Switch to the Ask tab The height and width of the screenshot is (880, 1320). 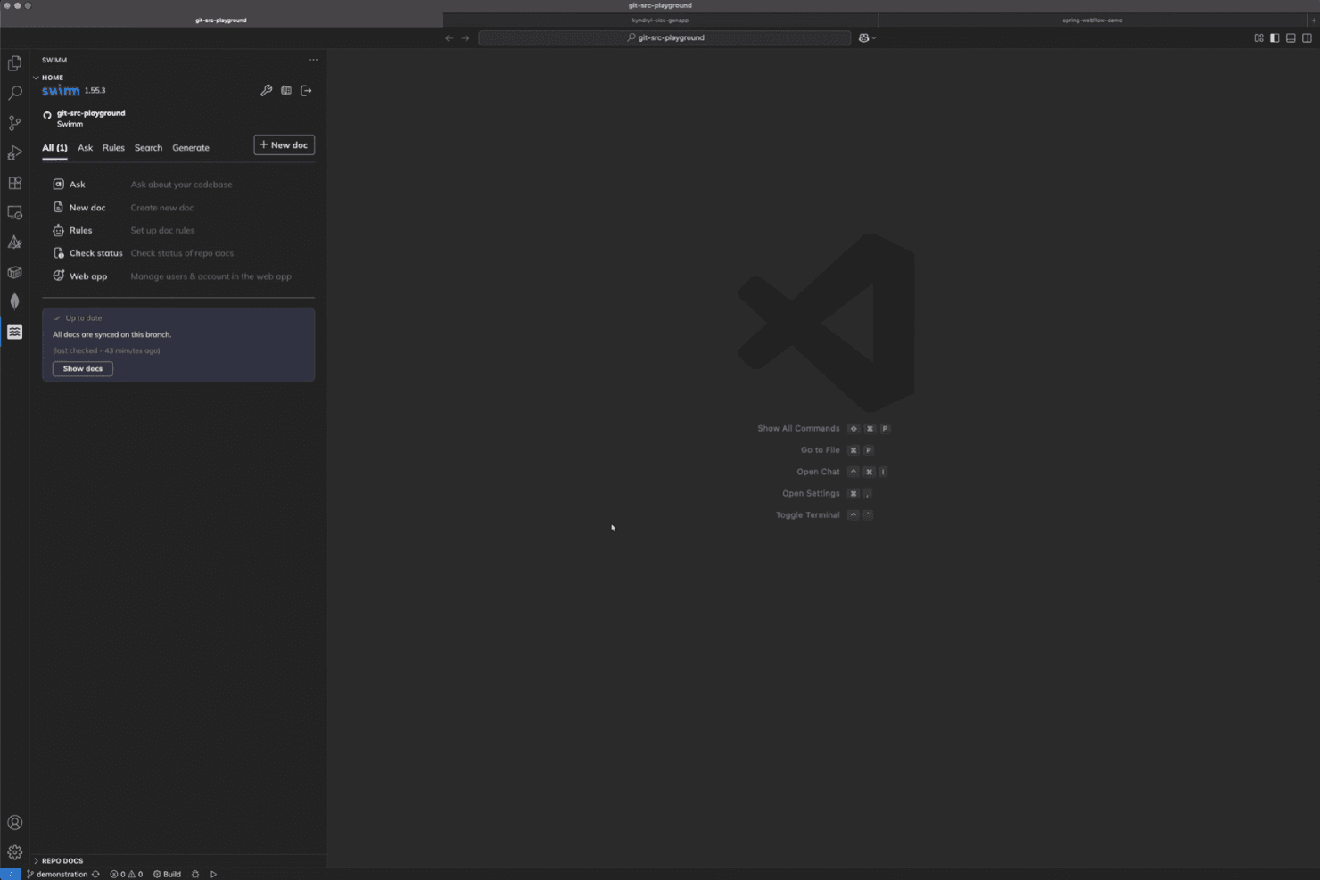tap(85, 148)
